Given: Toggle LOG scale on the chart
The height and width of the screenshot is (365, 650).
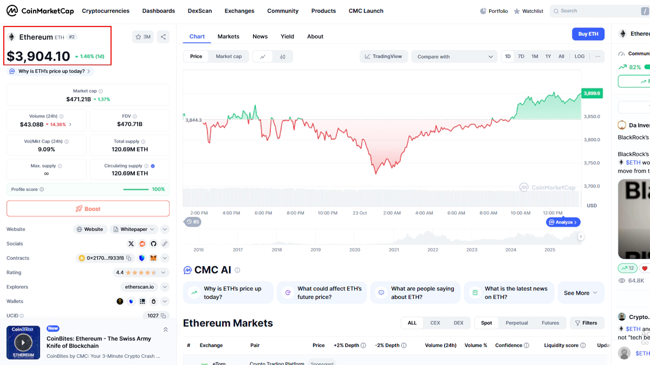Looking at the screenshot, I should tap(579, 56).
